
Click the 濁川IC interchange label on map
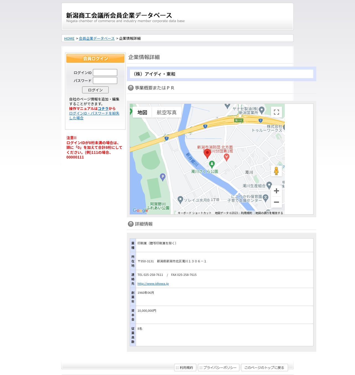point(239,120)
